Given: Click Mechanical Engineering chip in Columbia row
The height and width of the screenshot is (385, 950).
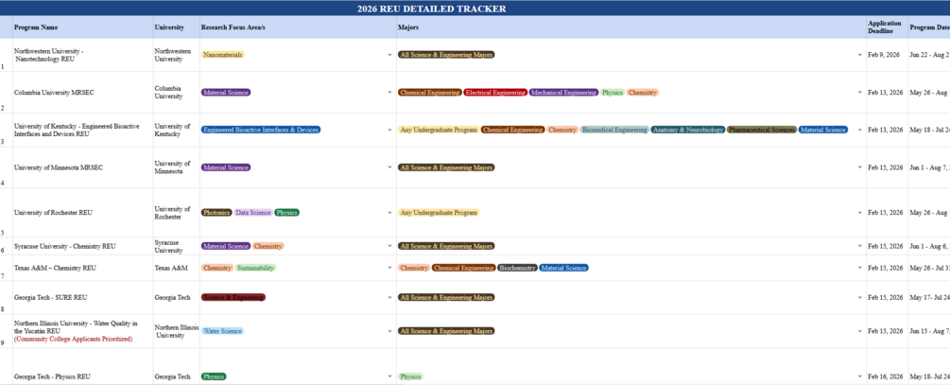Looking at the screenshot, I should (564, 93).
